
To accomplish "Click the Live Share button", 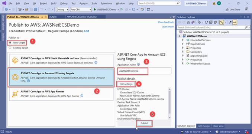I will (x=233, y=10).
